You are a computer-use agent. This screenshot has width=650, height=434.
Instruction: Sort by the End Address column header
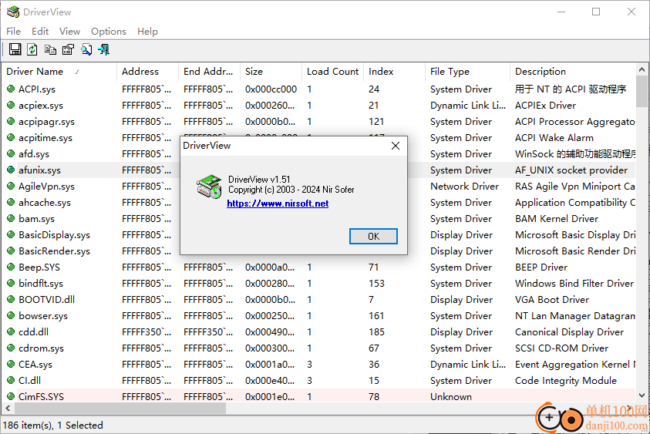point(210,71)
